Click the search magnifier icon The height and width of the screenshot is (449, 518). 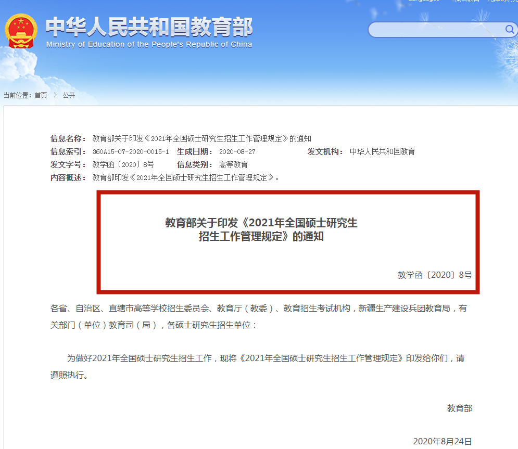click(x=510, y=30)
